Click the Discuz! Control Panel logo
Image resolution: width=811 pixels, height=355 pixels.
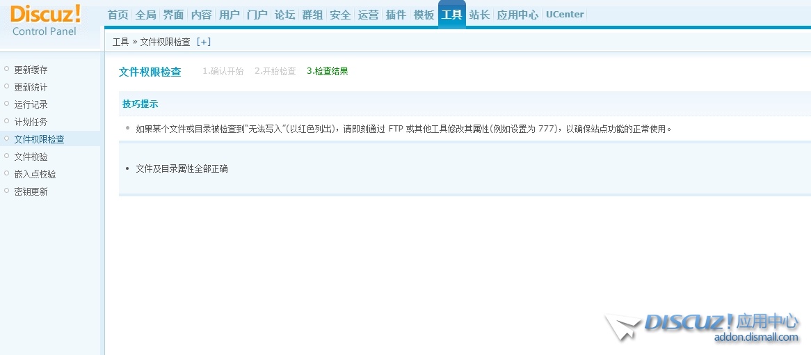click(x=46, y=19)
